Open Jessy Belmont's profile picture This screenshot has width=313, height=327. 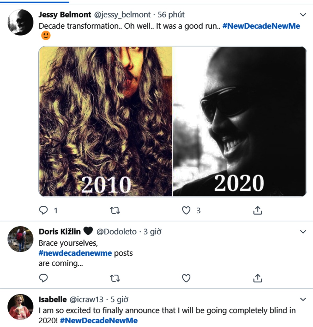(20, 22)
